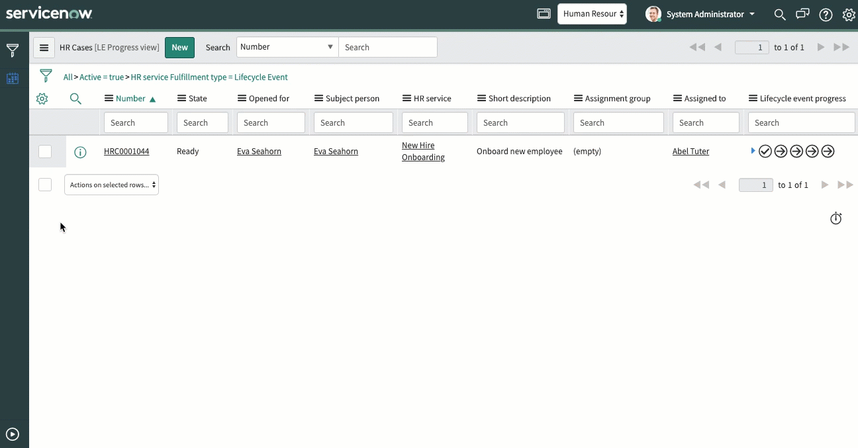Open the application scope picker icon
The height and width of the screenshot is (448, 858).
[x=544, y=14]
